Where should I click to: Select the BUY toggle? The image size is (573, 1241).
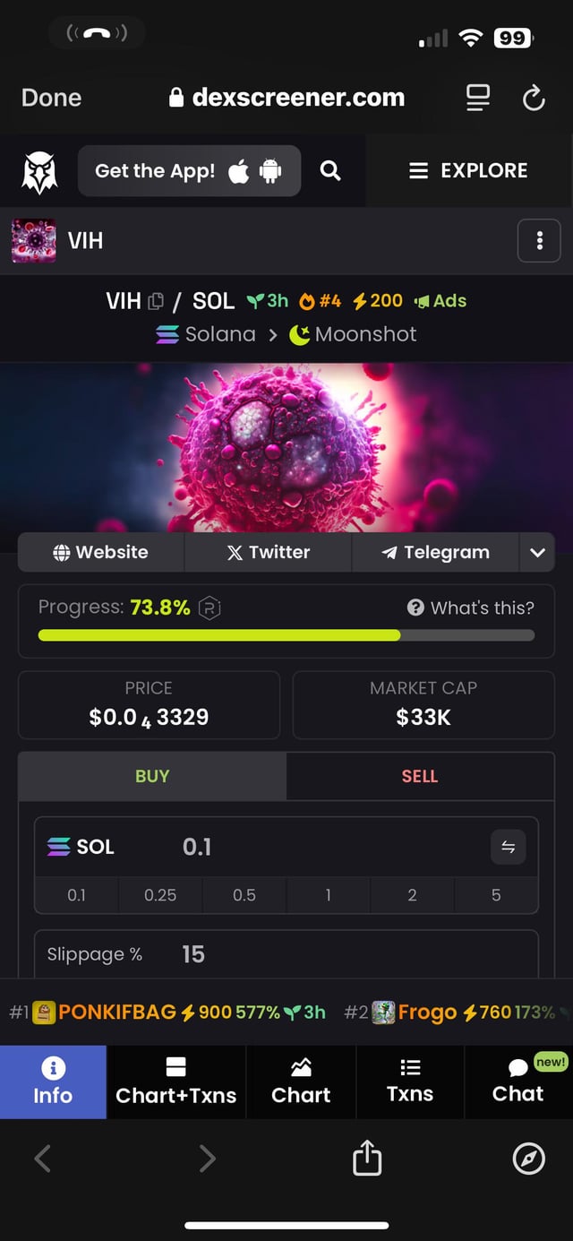click(x=152, y=776)
